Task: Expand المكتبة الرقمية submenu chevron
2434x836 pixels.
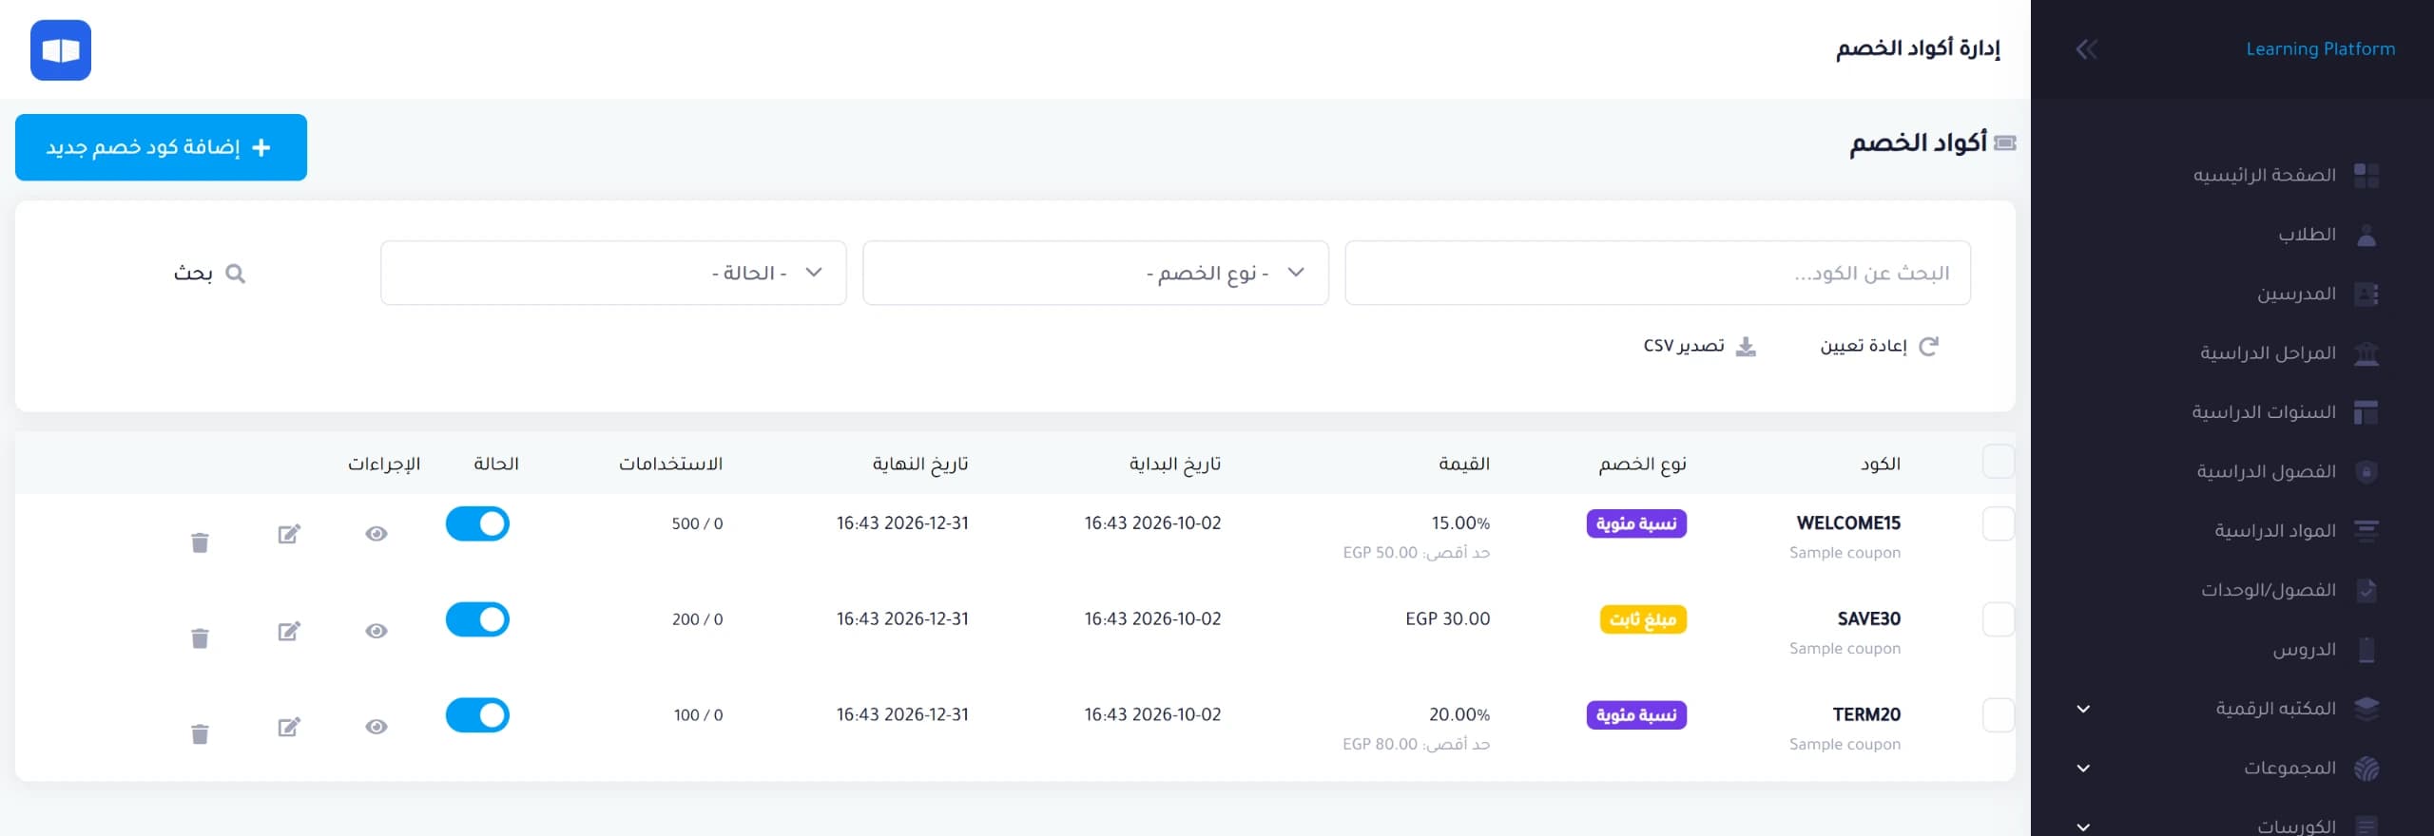Action: tap(2083, 709)
